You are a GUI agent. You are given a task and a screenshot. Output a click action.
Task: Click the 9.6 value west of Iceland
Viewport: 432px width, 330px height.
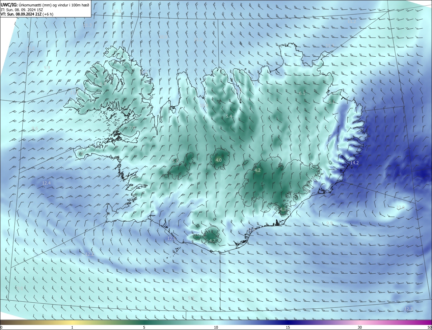click(x=35, y=128)
